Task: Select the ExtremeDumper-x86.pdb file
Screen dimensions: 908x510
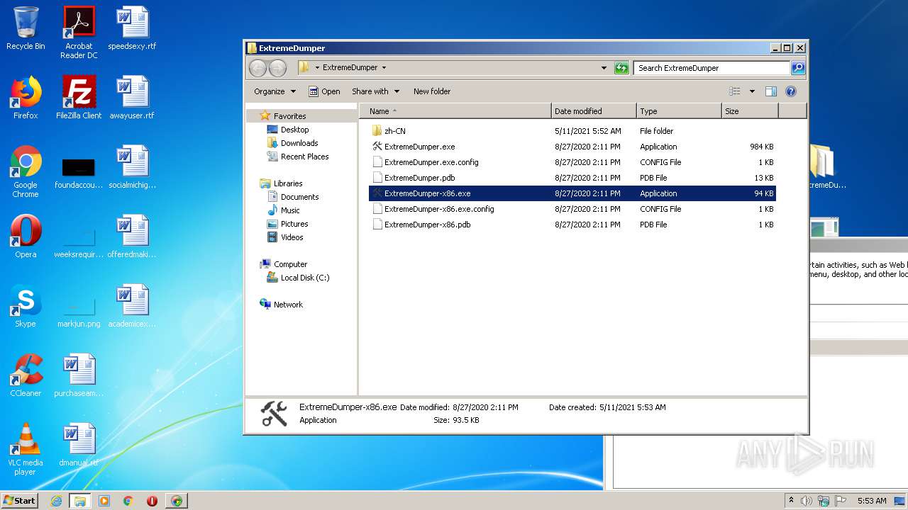Action: point(572,225)
